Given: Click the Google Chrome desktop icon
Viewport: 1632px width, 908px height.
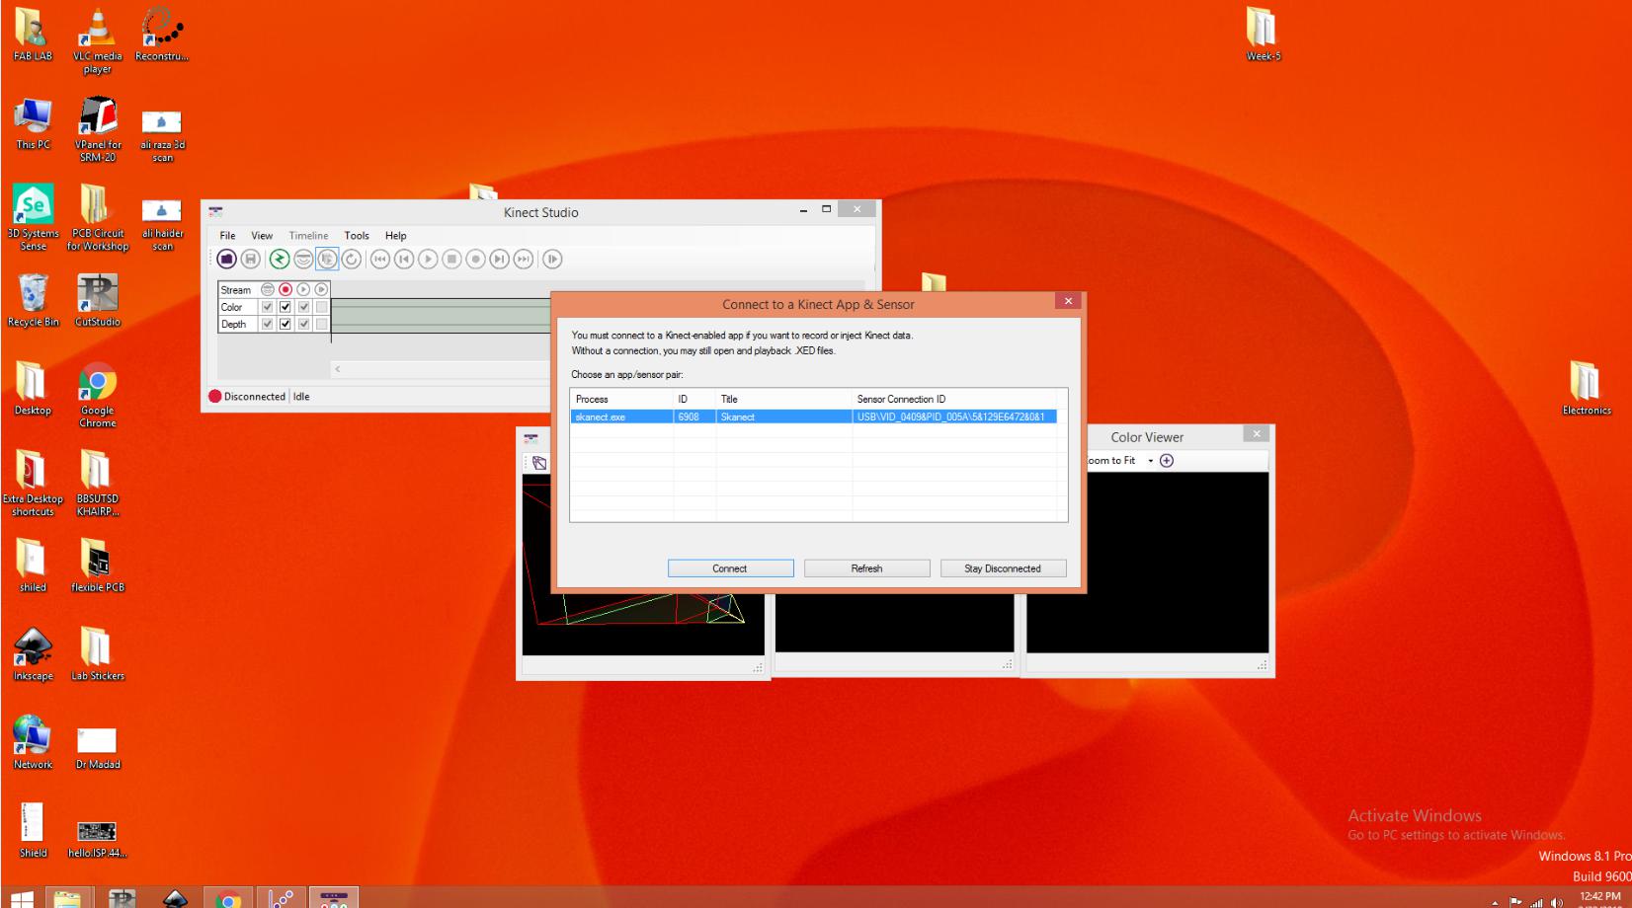Looking at the screenshot, I should (97, 396).
